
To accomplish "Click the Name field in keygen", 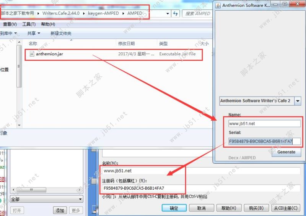I will click(x=265, y=124).
